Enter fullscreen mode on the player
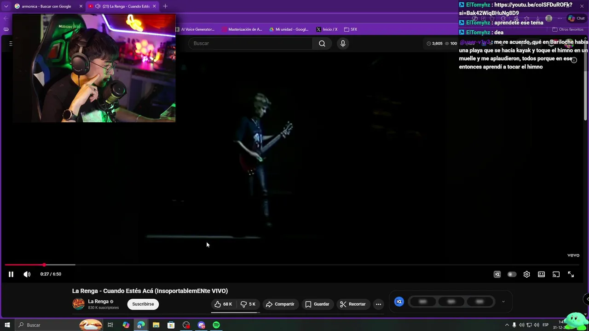The image size is (589, 331). point(571,274)
